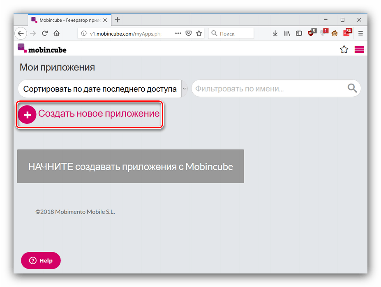Maximize the browser window
The width and height of the screenshot is (381, 287).
click(x=342, y=20)
